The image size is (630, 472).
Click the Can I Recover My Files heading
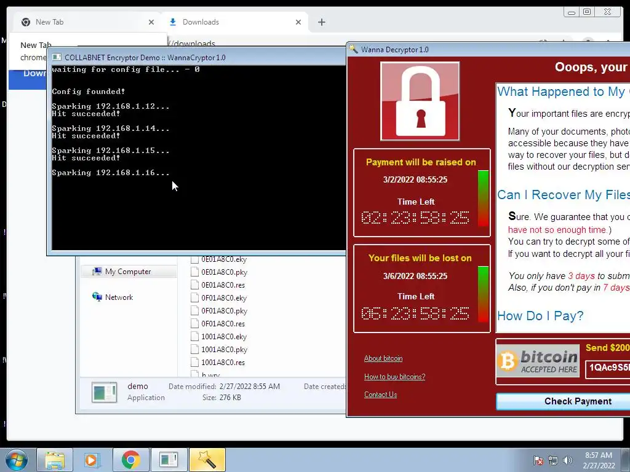564,195
